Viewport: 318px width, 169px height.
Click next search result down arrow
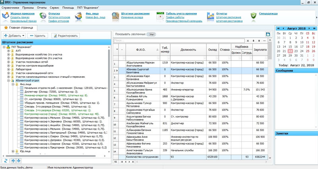[253, 41]
